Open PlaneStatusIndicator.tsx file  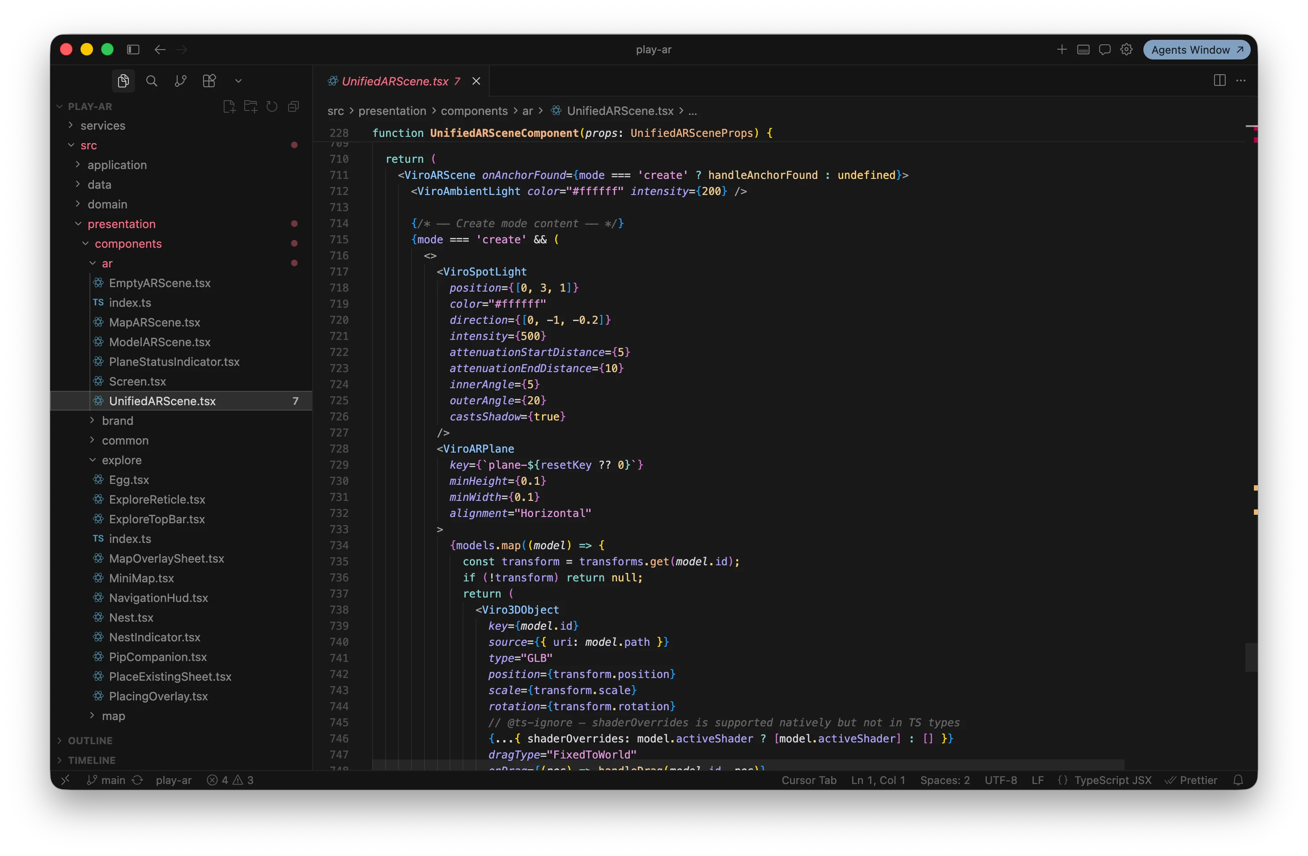click(181, 361)
